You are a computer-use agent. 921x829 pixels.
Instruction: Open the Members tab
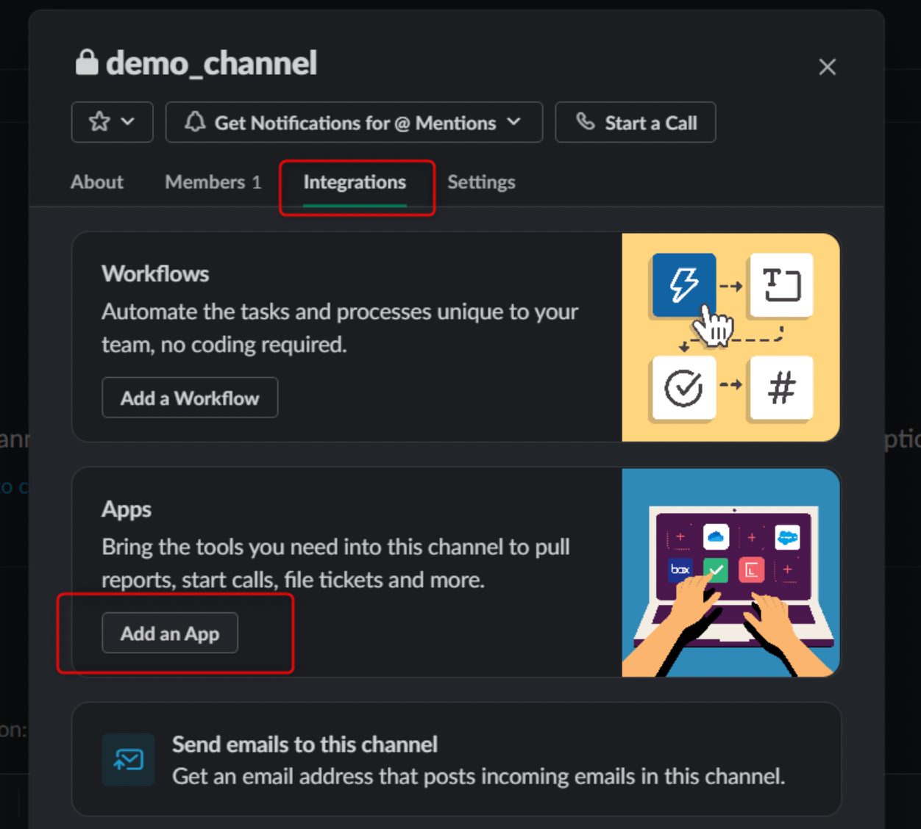[213, 182]
